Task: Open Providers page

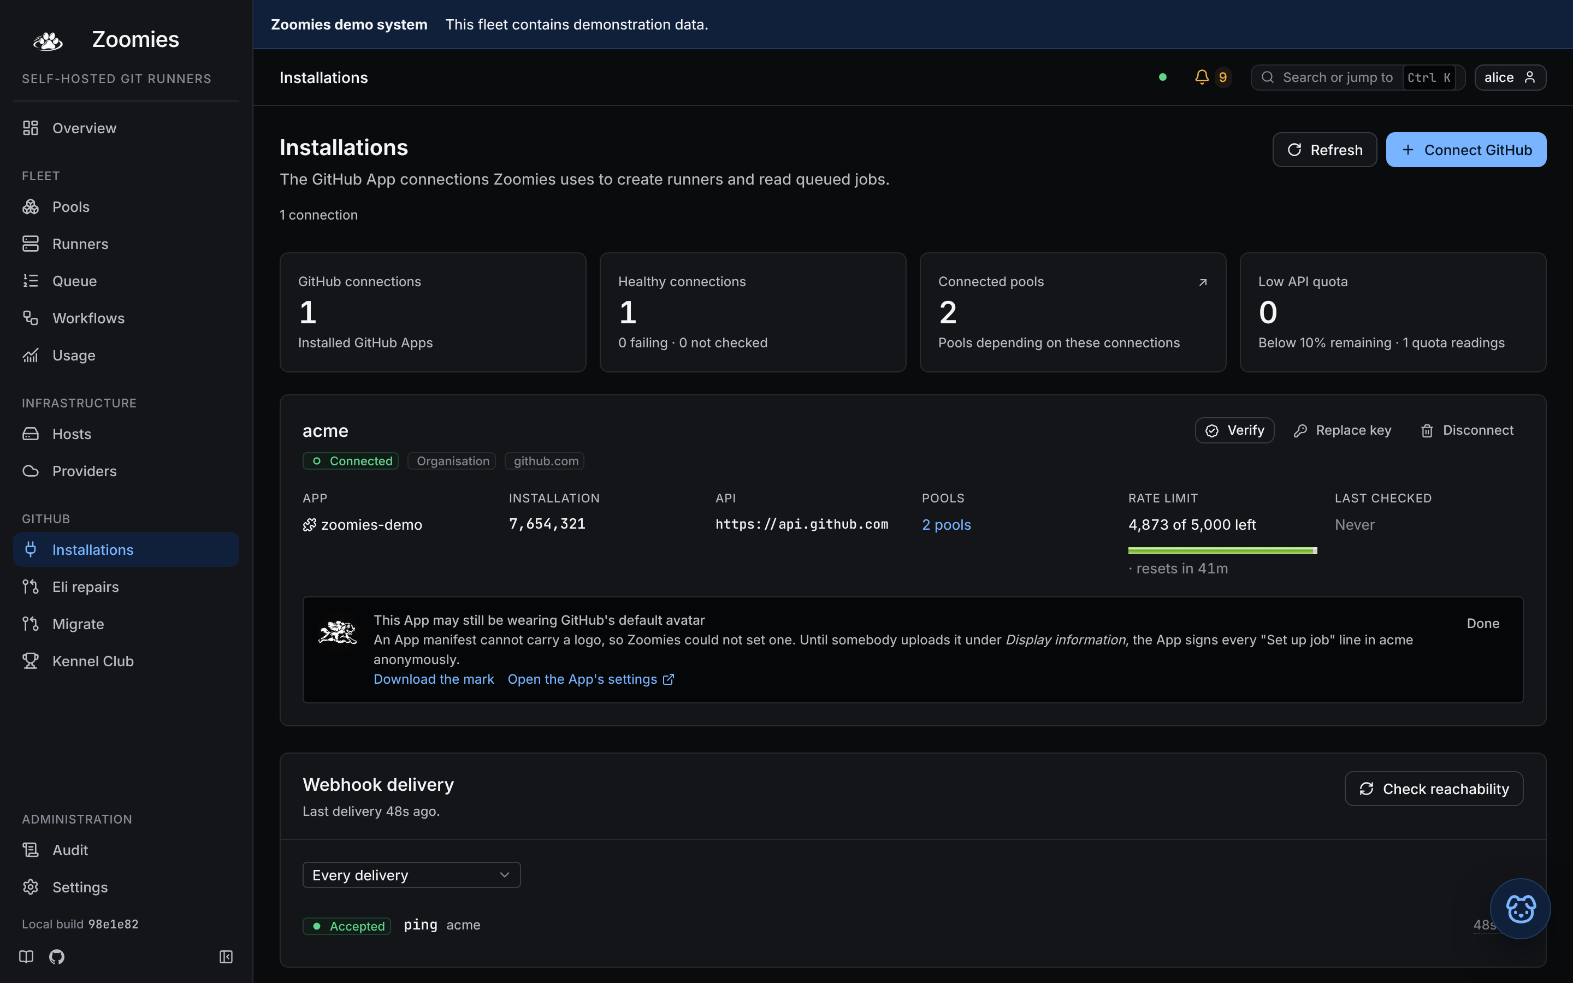Action: [126, 471]
